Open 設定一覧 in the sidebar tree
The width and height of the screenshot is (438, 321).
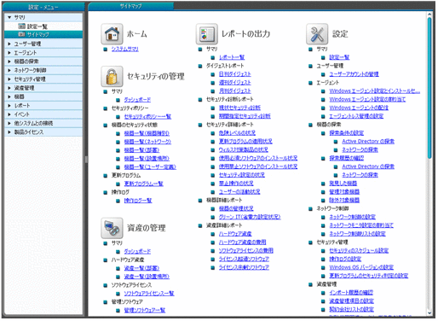(x=37, y=26)
